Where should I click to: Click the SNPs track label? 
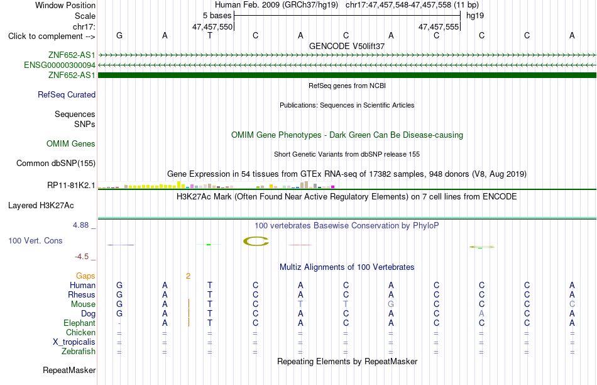(x=85, y=125)
